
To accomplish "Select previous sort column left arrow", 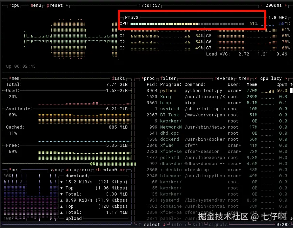I will pos(256,78).
